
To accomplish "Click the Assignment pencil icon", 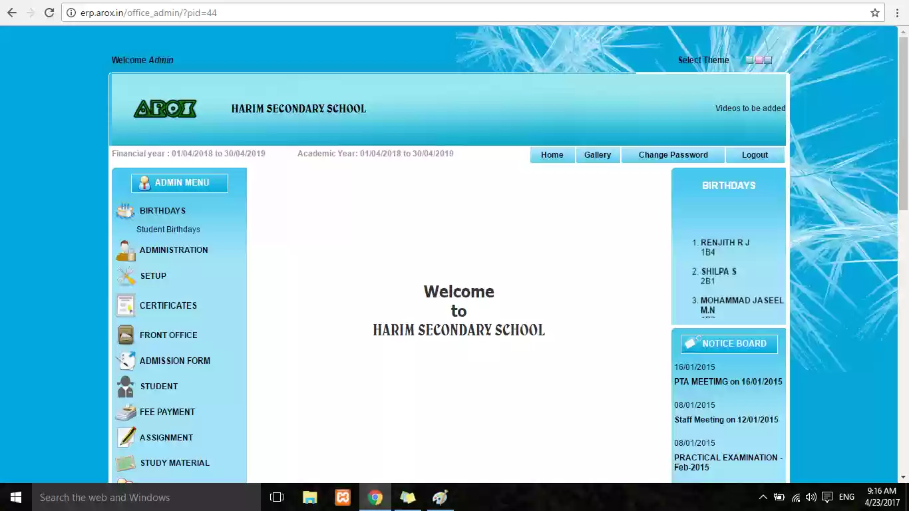I will [x=126, y=437].
